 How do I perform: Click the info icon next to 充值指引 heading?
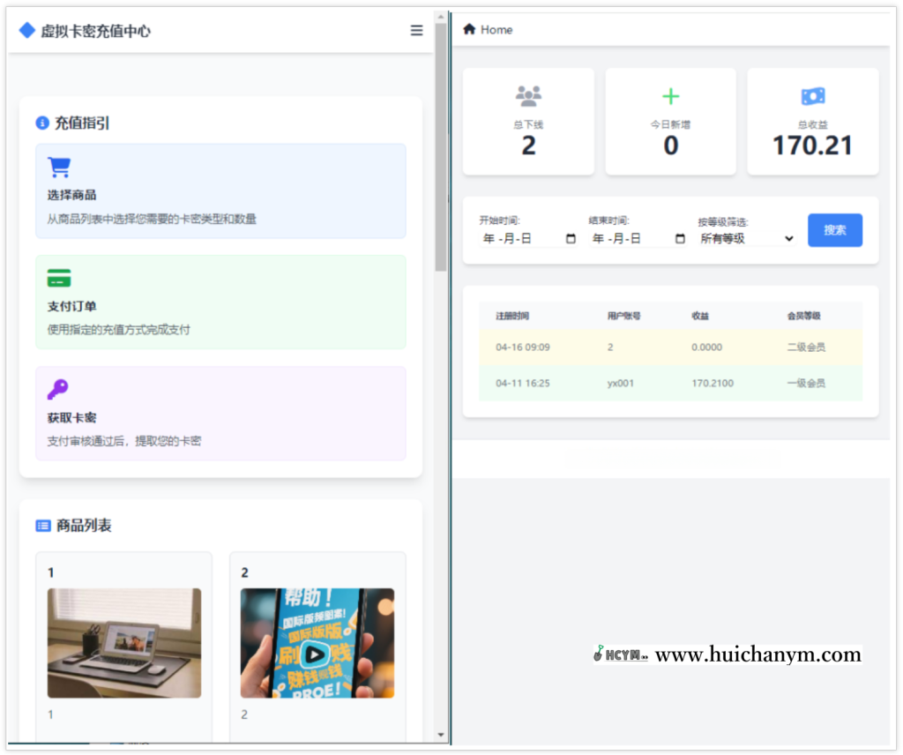click(41, 123)
